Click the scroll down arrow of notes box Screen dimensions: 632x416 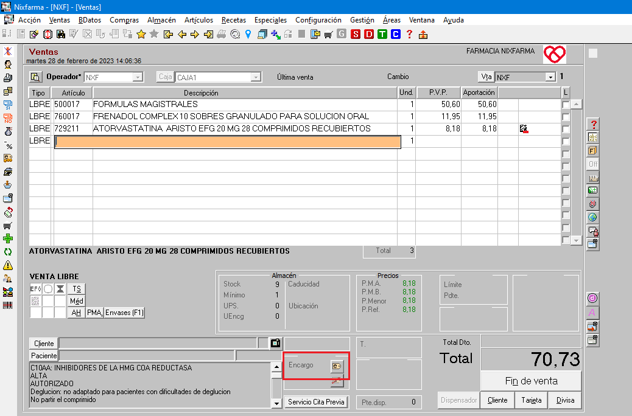pos(276,403)
